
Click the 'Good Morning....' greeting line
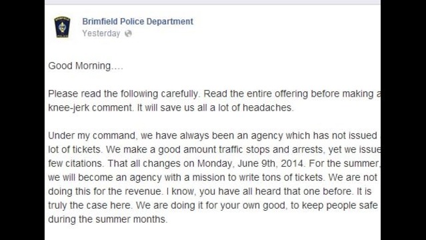[85, 66]
